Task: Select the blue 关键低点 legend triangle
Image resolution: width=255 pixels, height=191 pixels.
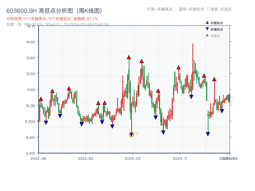Action: (x=207, y=29)
